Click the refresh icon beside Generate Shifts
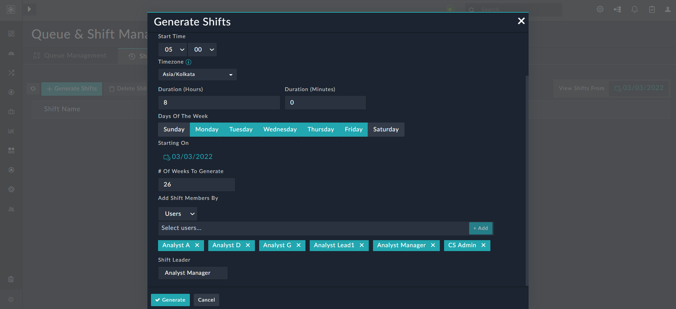 [x=33, y=89]
